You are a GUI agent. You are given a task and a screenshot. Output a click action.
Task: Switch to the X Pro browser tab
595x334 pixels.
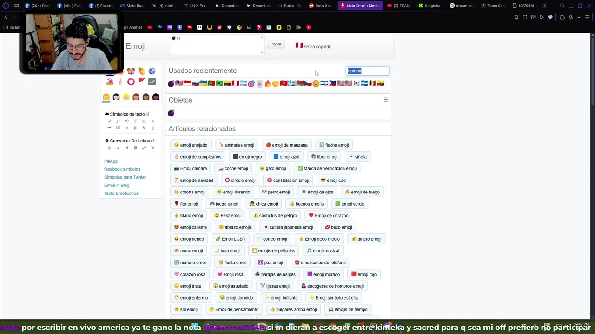click(195, 6)
